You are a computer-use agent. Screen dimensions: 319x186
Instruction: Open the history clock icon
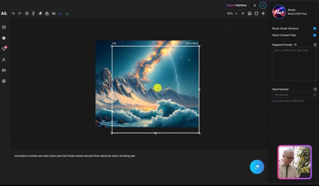click(x=27, y=13)
